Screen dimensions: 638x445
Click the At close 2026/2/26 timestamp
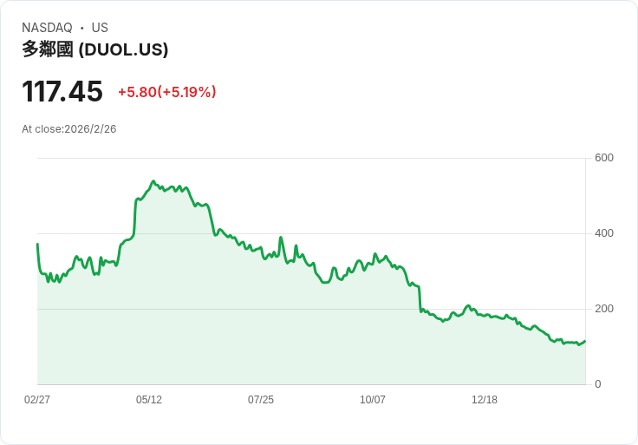pos(69,129)
